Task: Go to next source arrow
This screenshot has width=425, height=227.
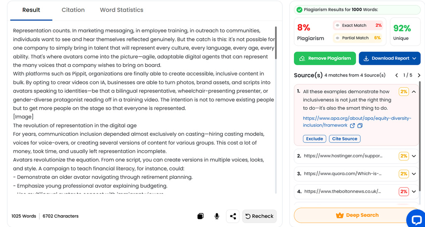Action: coord(419,75)
